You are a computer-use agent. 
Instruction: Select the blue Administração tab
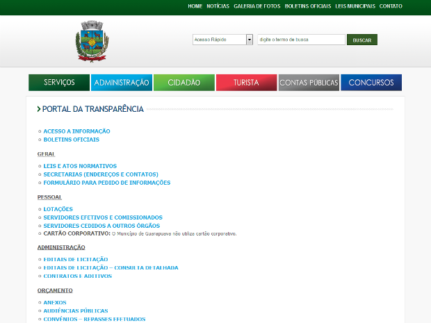pyautogui.click(x=122, y=83)
